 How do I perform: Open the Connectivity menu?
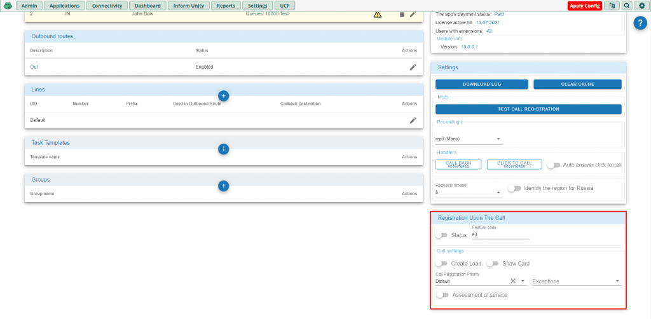tap(107, 6)
